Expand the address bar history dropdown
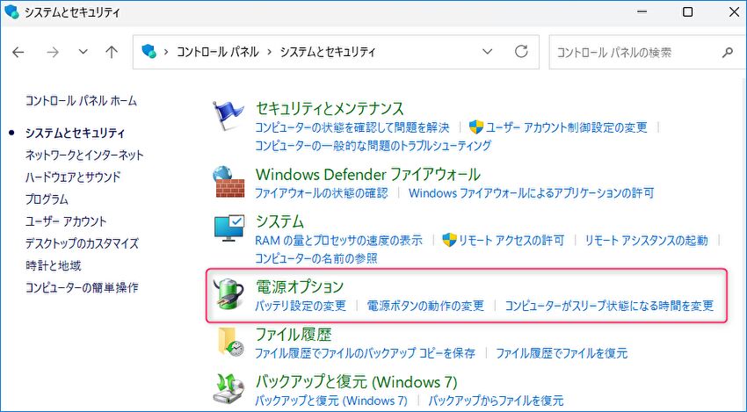Image resolution: width=747 pixels, height=412 pixels. [487, 52]
